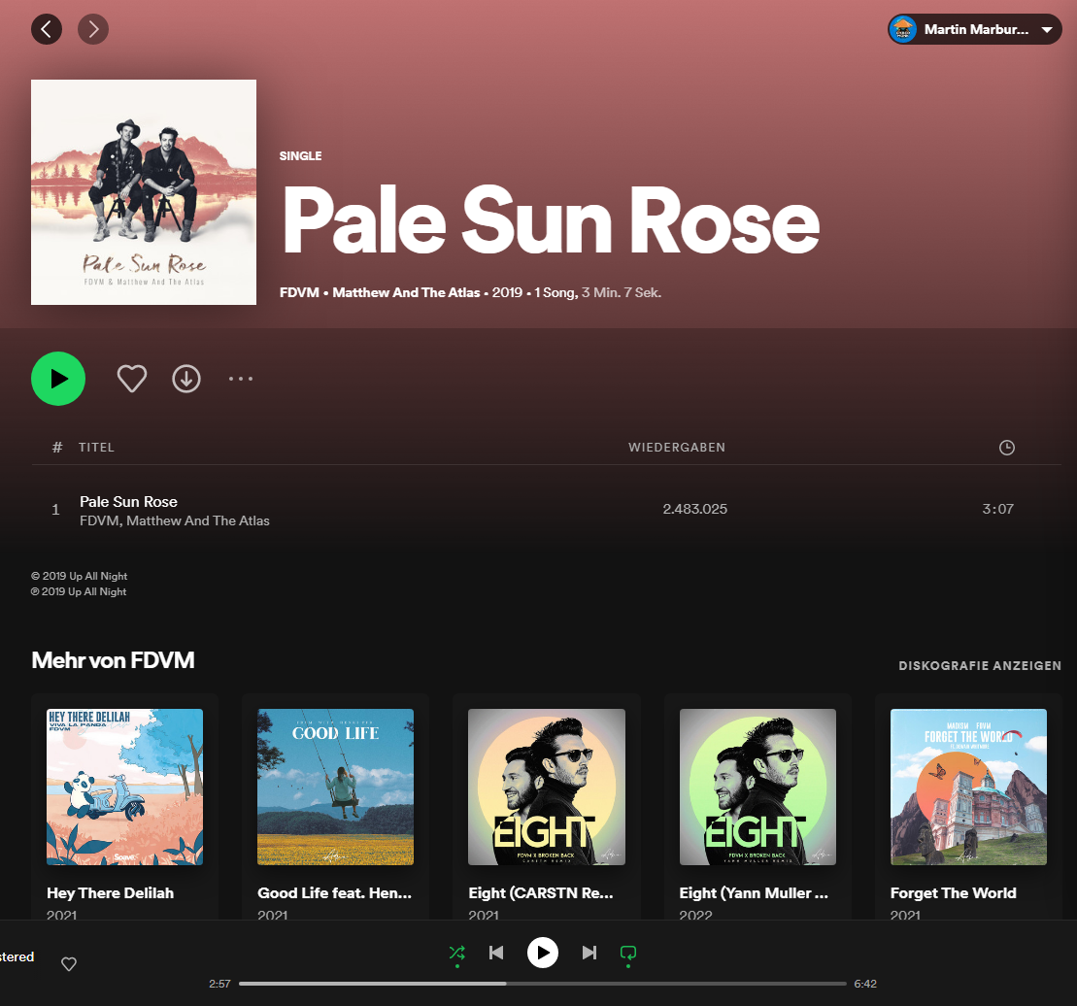Open the three-dot more options menu
The image size is (1077, 1006).
241,379
